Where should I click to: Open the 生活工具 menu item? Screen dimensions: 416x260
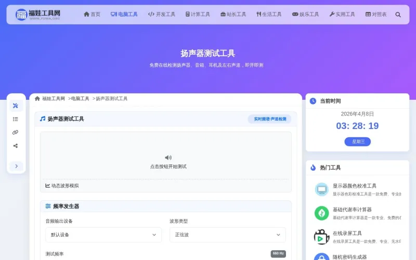[269, 15]
